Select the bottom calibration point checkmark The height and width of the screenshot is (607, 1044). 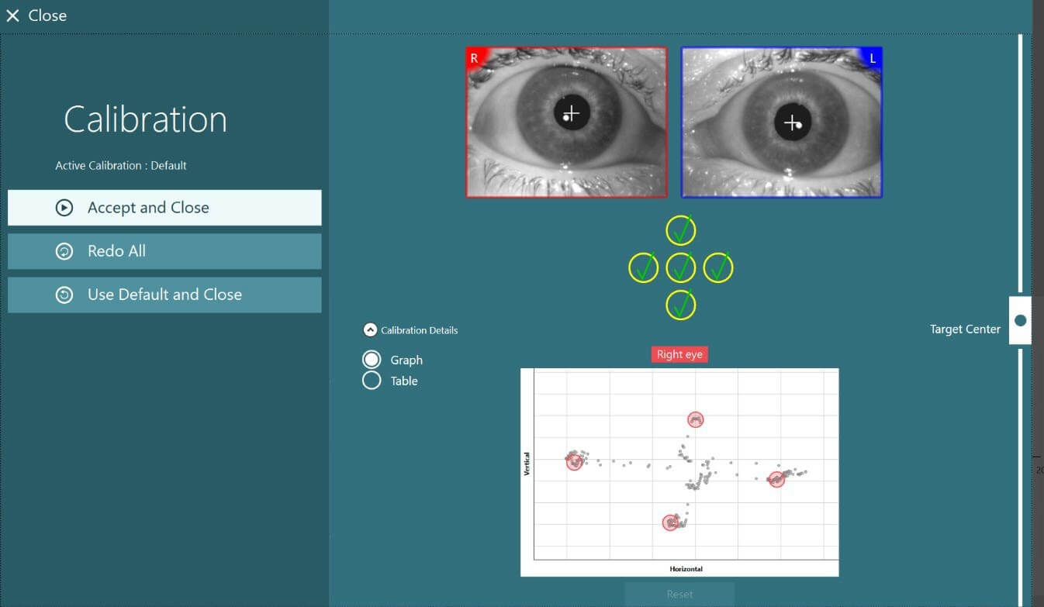[680, 305]
